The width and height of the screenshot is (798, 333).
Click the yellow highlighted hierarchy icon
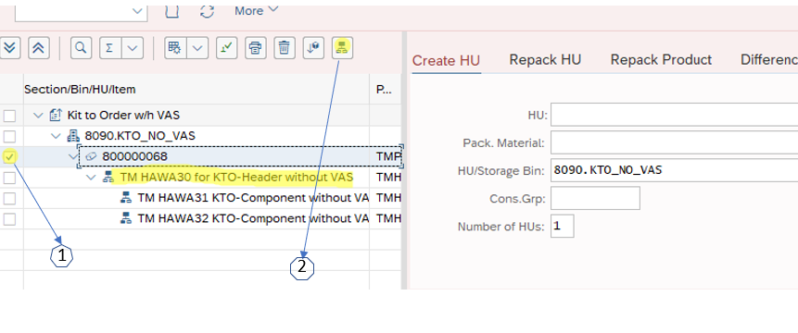[x=342, y=48]
